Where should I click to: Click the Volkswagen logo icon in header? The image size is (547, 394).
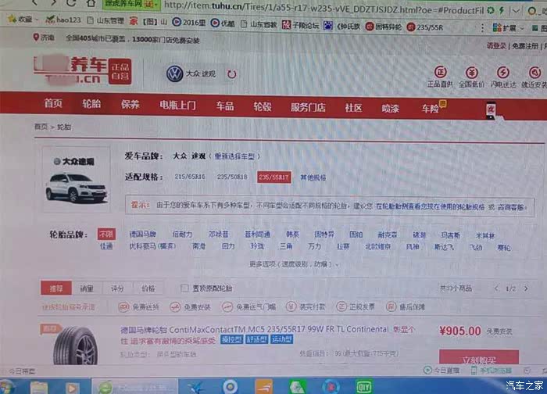point(173,74)
